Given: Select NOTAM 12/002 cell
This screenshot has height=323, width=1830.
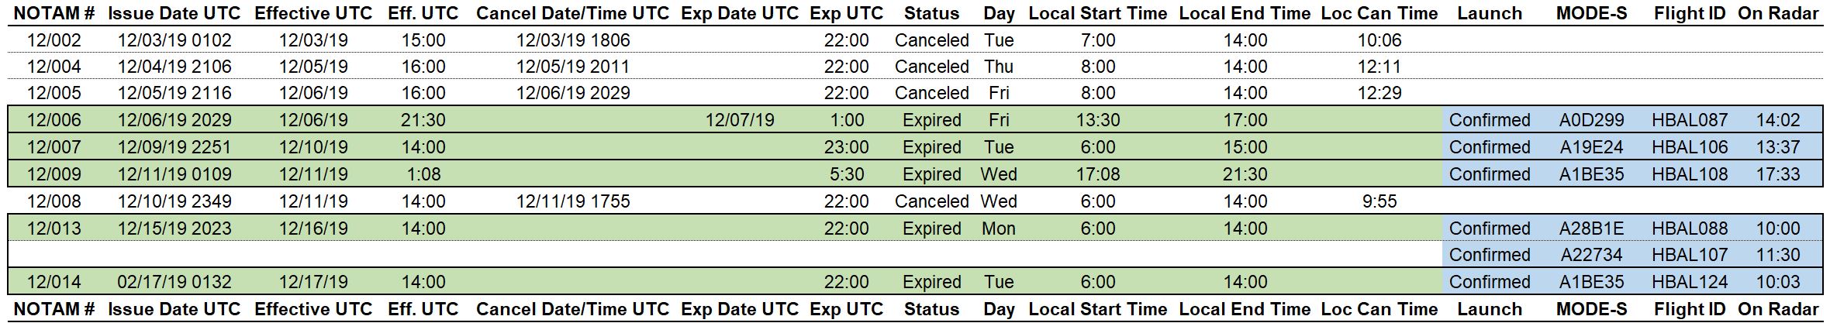Looking at the screenshot, I should (x=54, y=40).
